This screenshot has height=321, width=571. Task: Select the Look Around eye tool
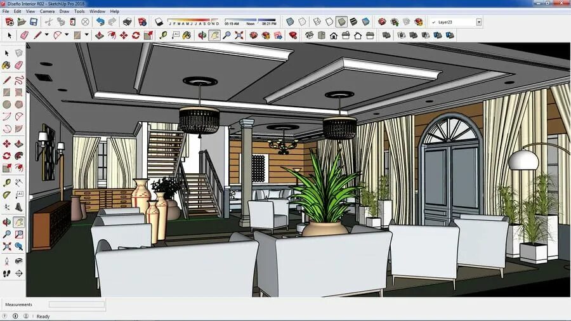pos(18,261)
